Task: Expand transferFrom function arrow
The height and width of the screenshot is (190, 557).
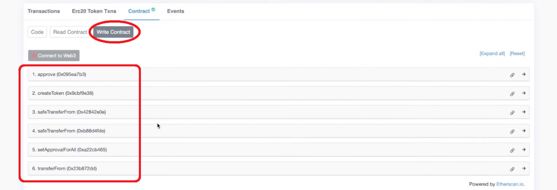Action: point(524,168)
